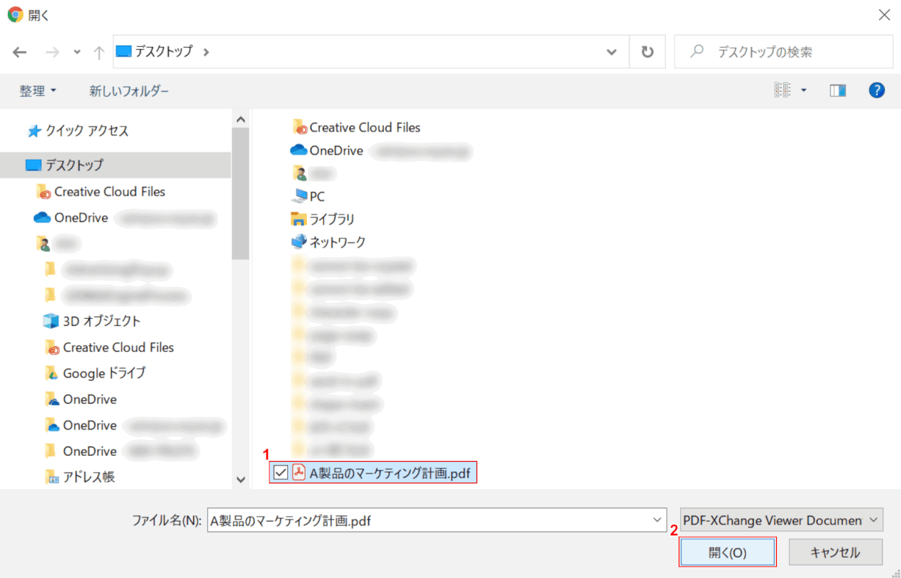
Task: Open the ファイル名 history dropdown arrow
Action: [656, 520]
